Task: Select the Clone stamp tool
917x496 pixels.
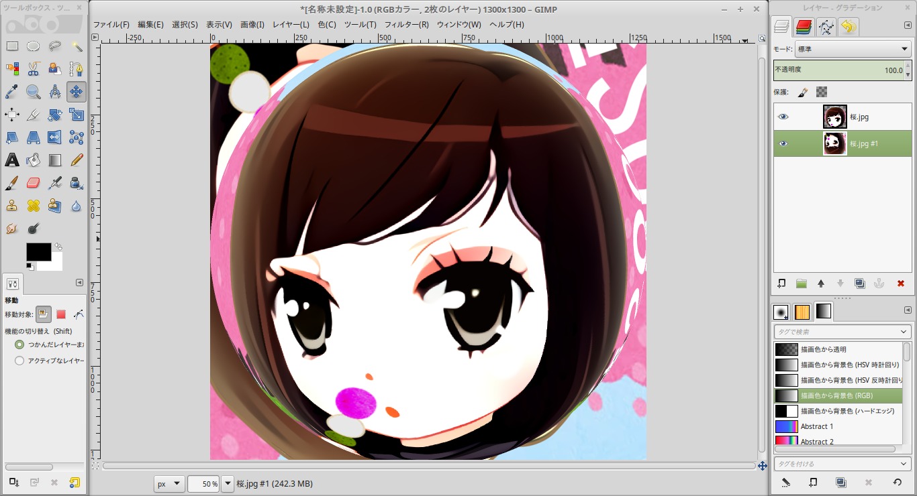Action: tap(12, 206)
